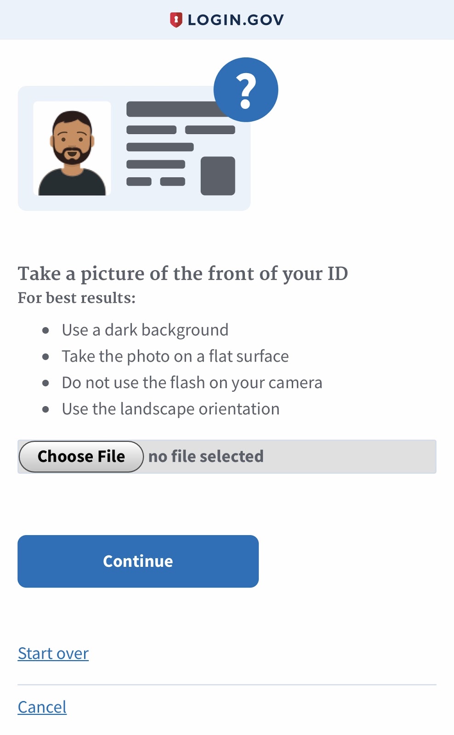Click the 'For best results:' subheading
This screenshot has height=735, width=454.
click(77, 298)
